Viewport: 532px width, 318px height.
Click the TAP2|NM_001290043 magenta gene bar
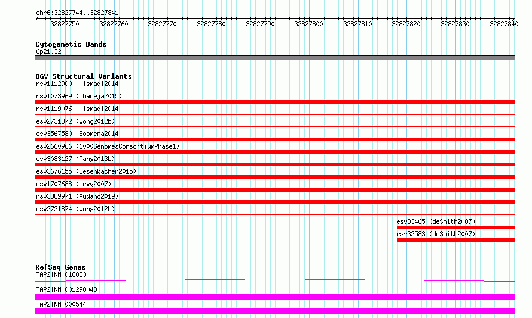click(x=275, y=297)
